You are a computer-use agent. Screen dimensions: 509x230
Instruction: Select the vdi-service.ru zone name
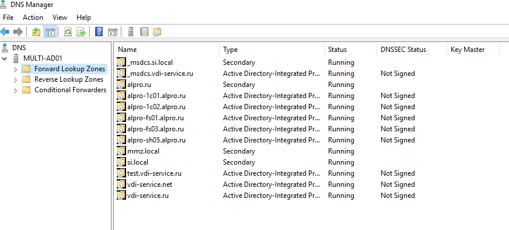coord(148,196)
